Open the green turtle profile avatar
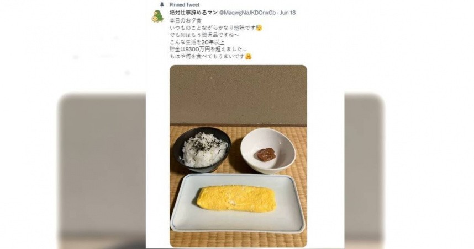The width and height of the screenshot is (474, 249). click(x=158, y=17)
